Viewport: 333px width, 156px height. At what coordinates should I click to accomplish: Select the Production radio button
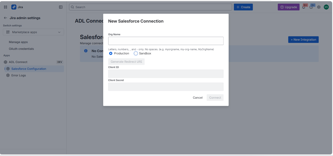pos(111,53)
